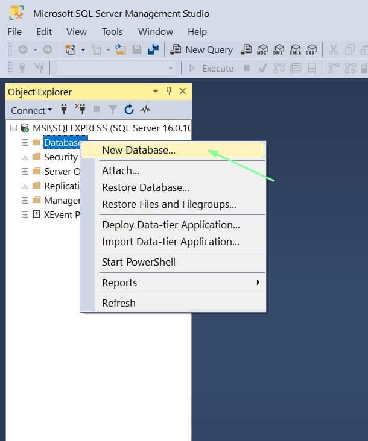The image size is (368, 441).
Task: Click the Execute button
Action: 211,68
